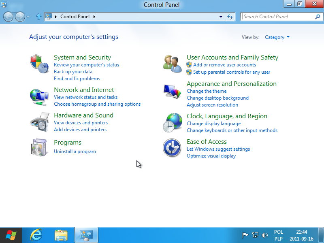The image size is (324, 243).
Task: Click Uninstall a program
Action: pos(75,151)
